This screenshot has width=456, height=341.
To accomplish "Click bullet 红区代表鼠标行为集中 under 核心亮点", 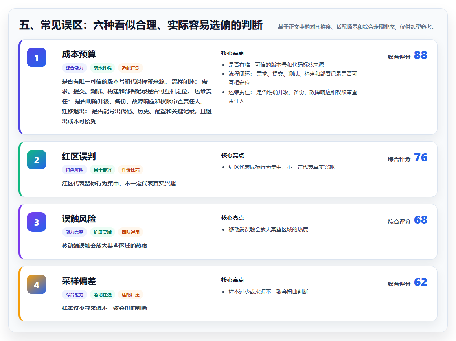I will (x=281, y=167).
